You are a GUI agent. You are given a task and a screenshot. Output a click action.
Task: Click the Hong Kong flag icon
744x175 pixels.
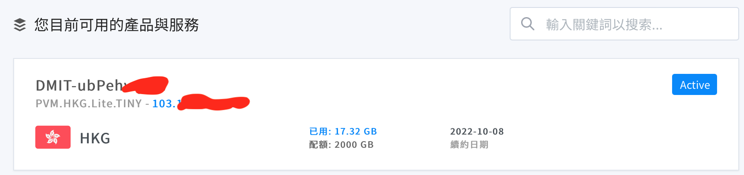(53, 137)
